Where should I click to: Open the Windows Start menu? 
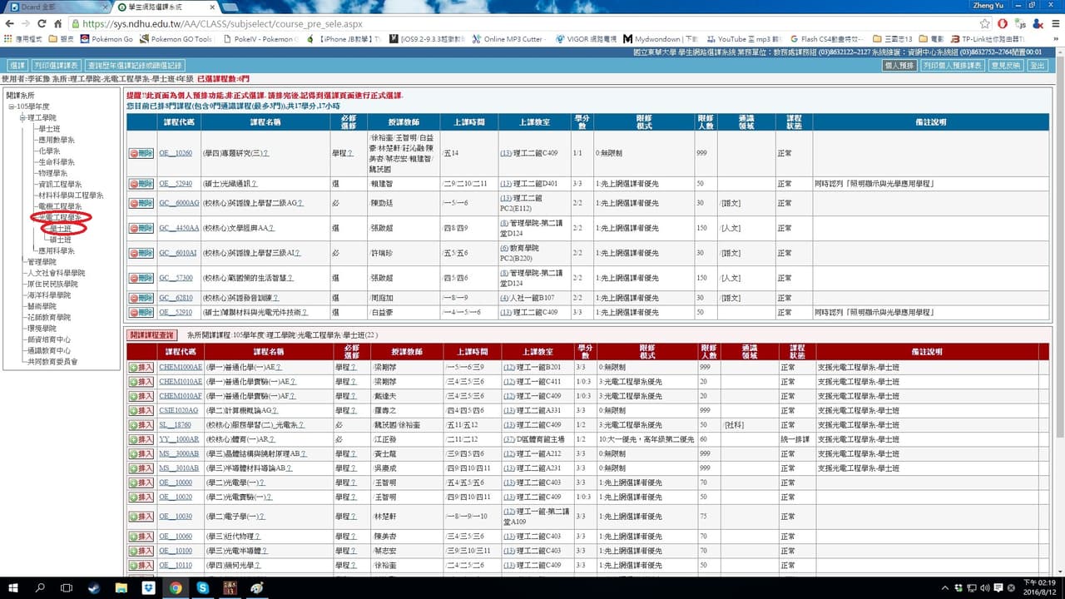(13, 587)
